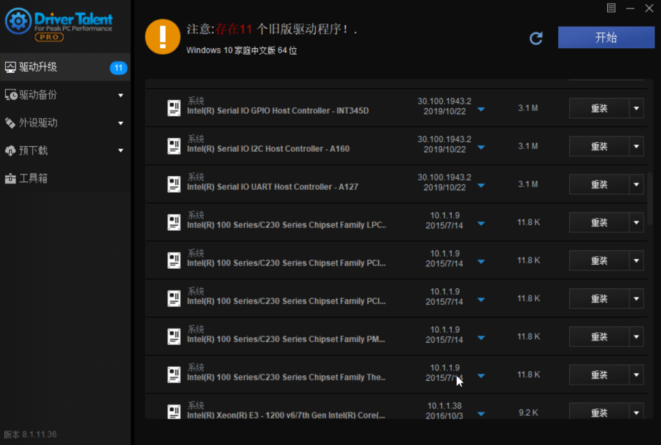This screenshot has height=445, width=661.
Task: Click 重装 for Xeon E3-1200 driver
Action: (x=599, y=412)
